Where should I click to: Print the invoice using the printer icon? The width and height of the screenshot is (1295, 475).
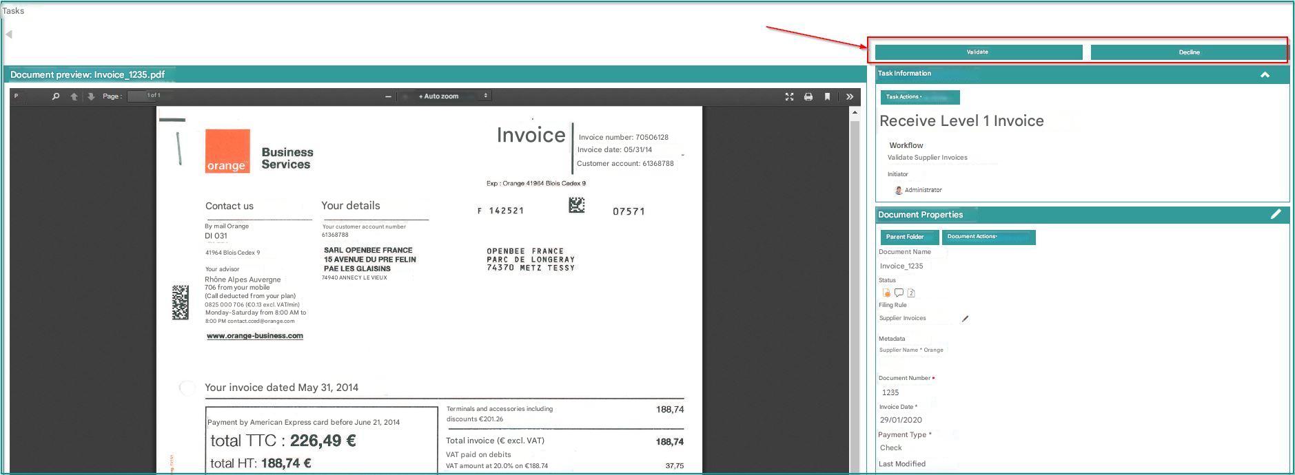808,96
